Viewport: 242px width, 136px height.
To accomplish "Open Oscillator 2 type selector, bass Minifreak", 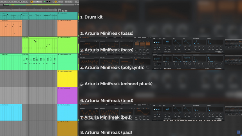I will tap(116, 41).
